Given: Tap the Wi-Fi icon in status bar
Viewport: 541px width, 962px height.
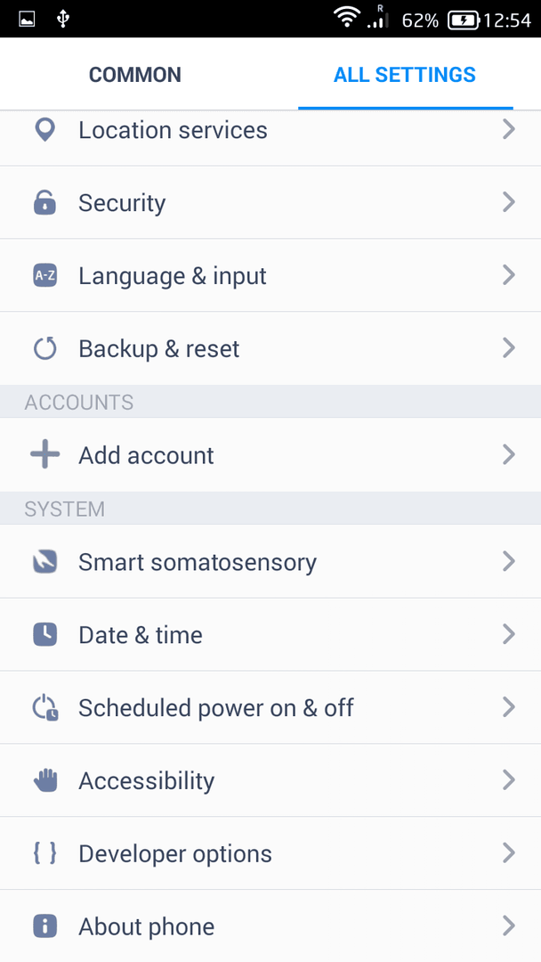Looking at the screenshot, I should coord(347,19).
